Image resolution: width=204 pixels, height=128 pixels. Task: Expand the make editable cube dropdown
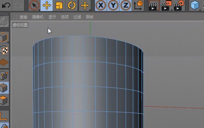(x=4, y=37)
